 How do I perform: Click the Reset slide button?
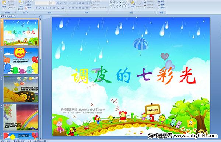pyautogui.click(x=29, y=4)
